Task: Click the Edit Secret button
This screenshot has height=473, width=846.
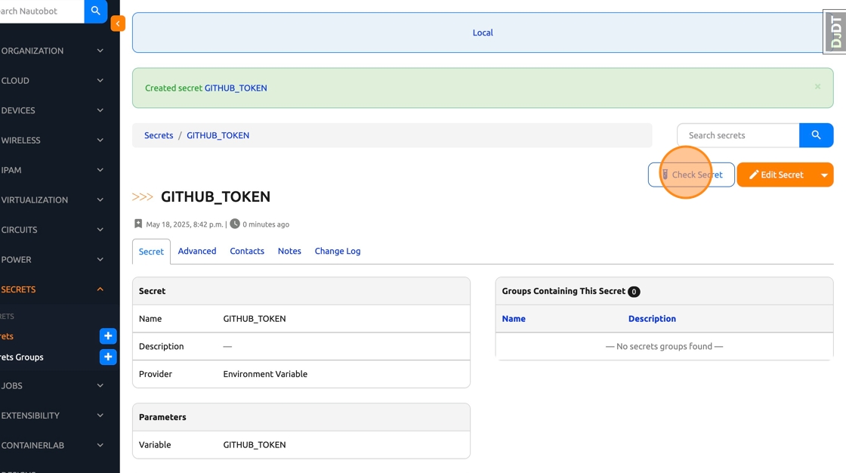Action: click(776, 175)
